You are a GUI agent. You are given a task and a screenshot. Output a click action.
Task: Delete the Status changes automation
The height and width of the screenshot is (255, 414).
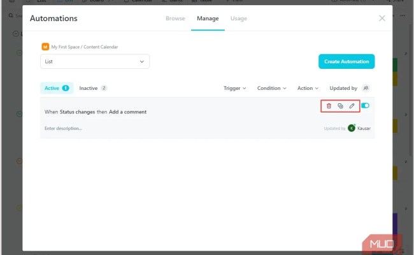point(329,106)
